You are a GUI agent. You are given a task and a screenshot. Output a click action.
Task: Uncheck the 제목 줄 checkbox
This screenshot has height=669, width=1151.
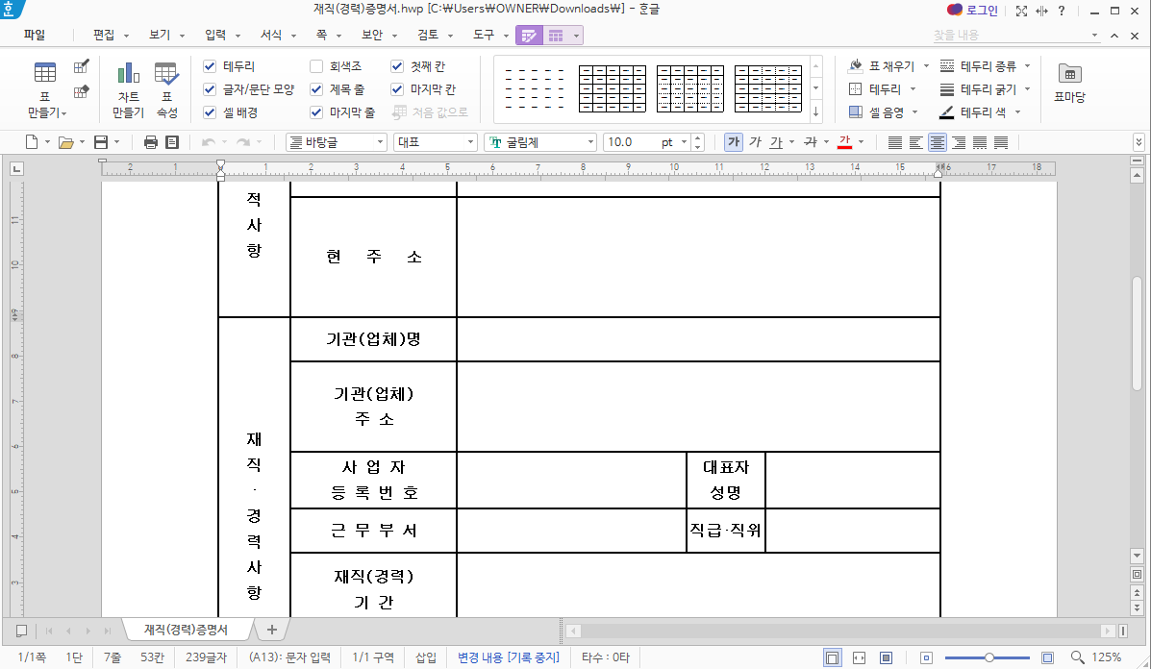(x=316, y=88)
